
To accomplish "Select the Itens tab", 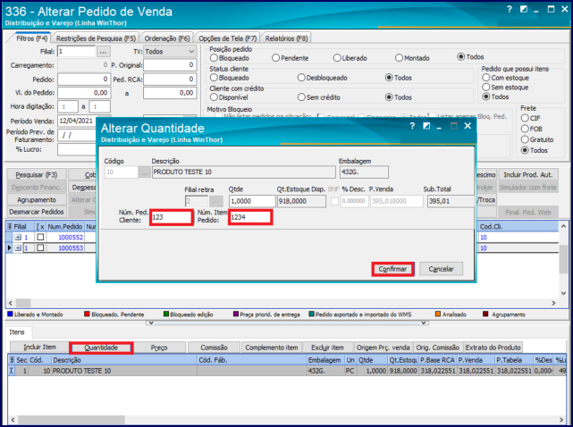I will (17, 332).
